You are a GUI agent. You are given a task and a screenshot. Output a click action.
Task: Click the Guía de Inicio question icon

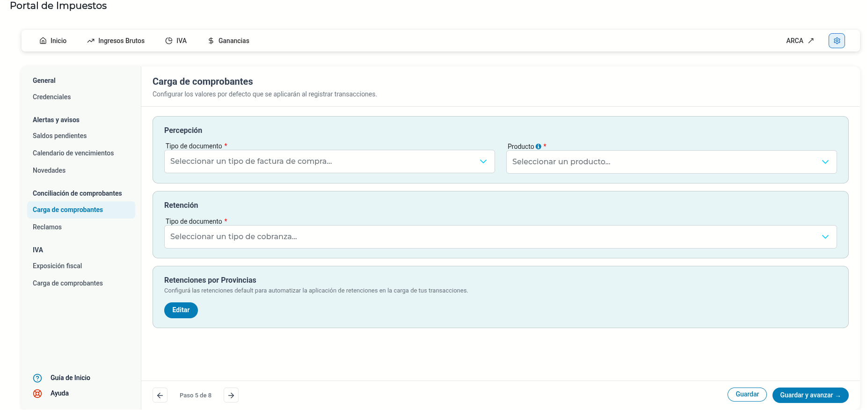pos(37,378)
